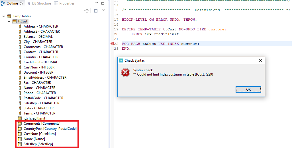Screen dimensions: 292x148
Task: Select the TempTables node
Action: point(22,16)
